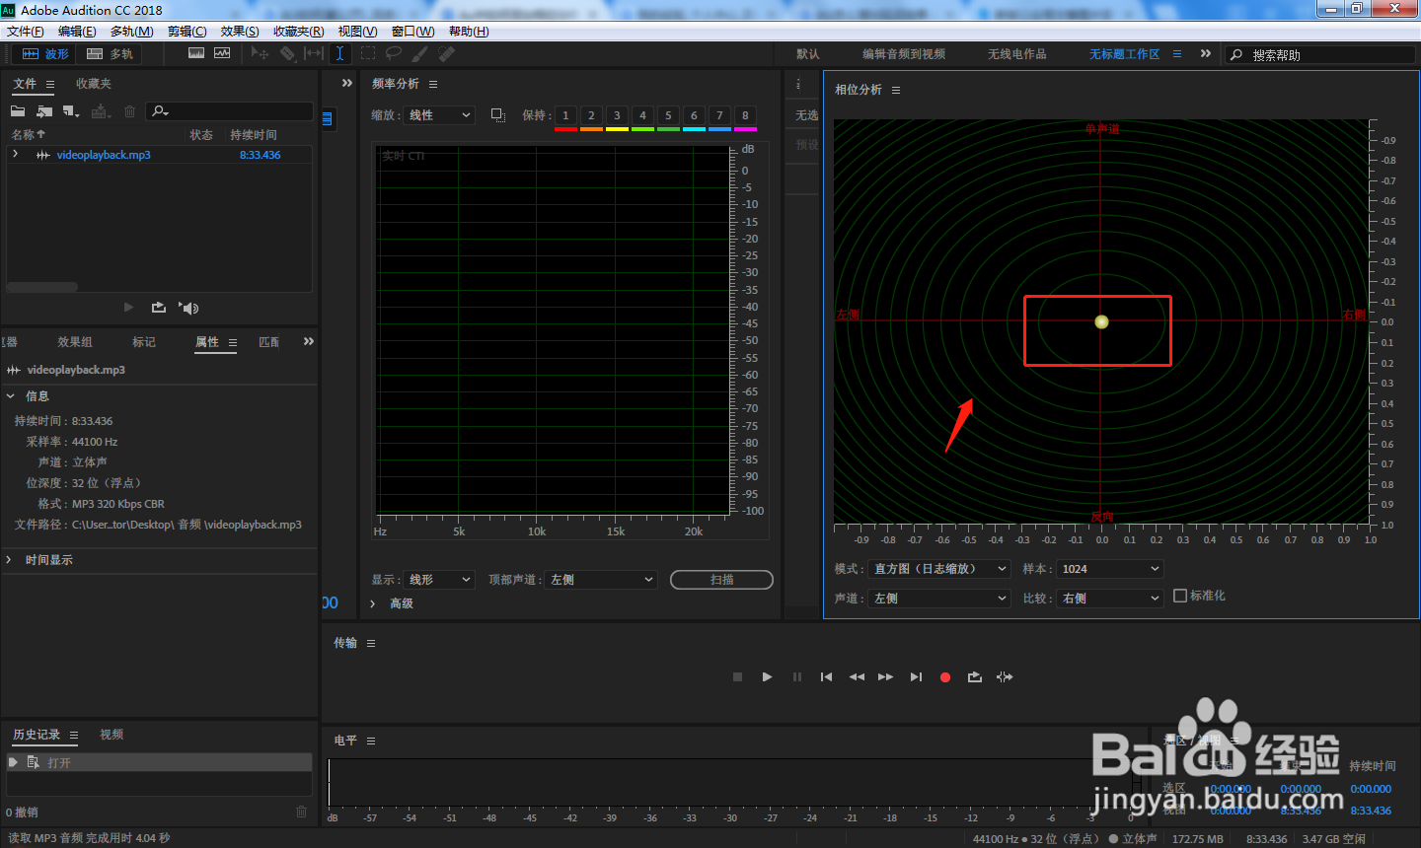Viewport: 1421px width, 848px height.
Task: Toggle hold button 1 (red)
Action: coord(565,116)
